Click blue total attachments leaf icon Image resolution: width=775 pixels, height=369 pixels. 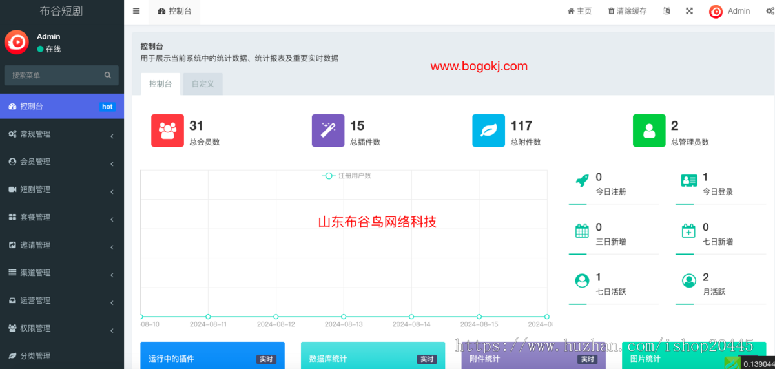(x=489, y=131)
